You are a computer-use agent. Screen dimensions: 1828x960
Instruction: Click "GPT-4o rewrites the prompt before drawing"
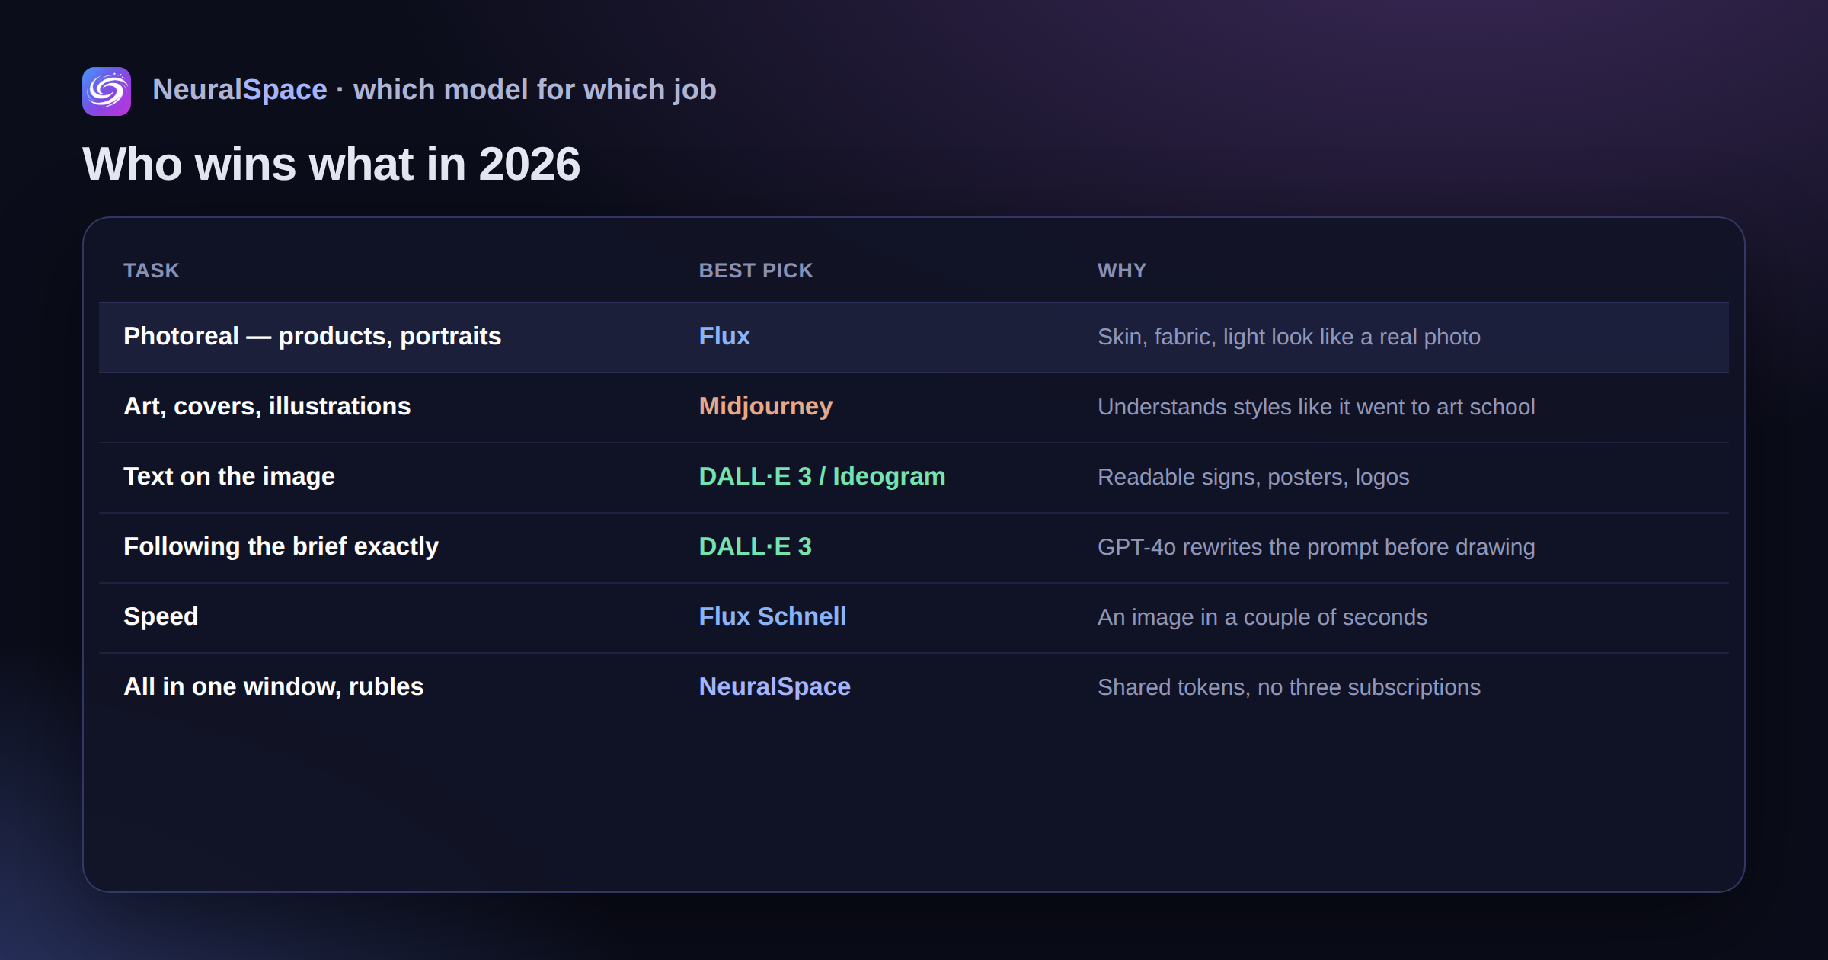(1316, 547)
